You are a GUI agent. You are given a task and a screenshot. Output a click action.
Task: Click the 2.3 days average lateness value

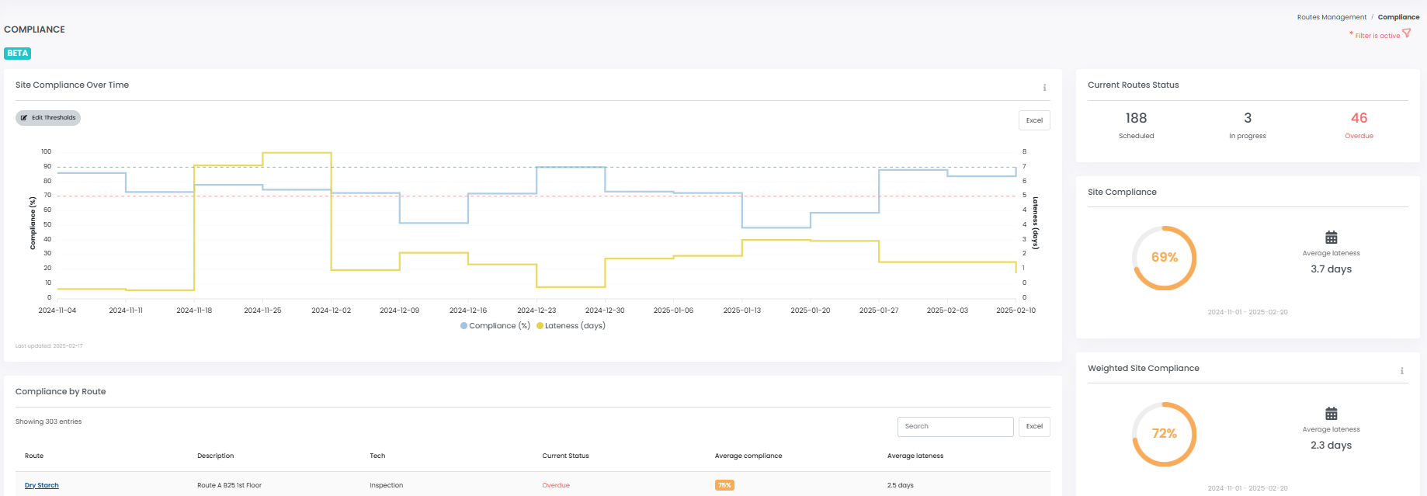click(x=1331, y=446)
